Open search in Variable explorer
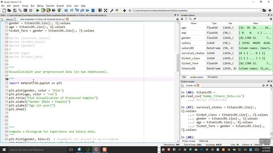Screen dimensions: 273x153 271,19
